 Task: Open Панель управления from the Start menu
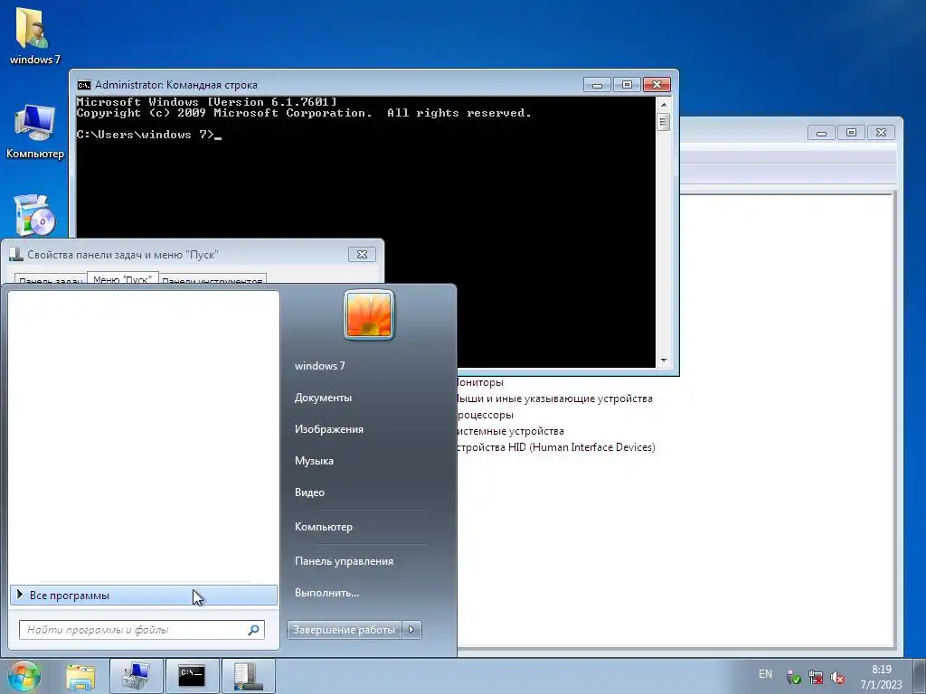344,561
